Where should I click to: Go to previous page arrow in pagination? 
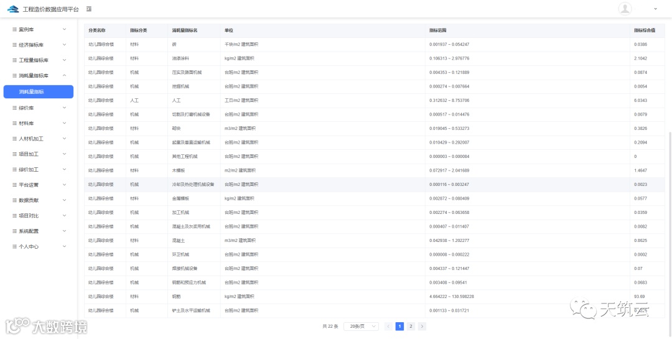click(388, 327)
